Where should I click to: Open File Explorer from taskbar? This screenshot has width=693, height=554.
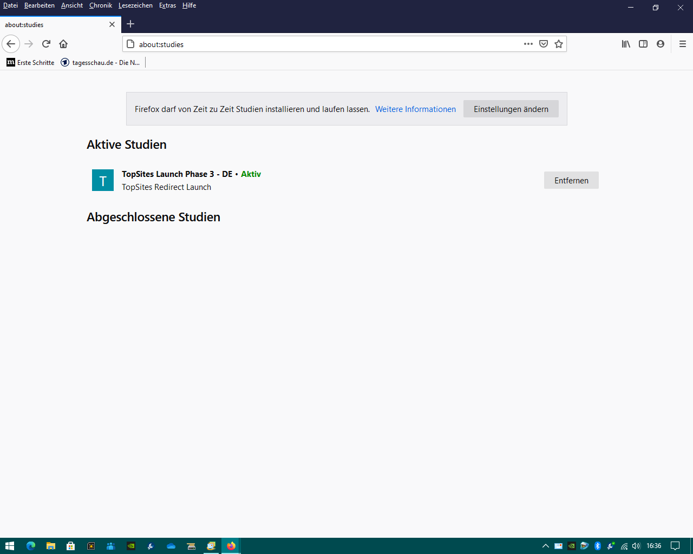[x=51, y=546]
